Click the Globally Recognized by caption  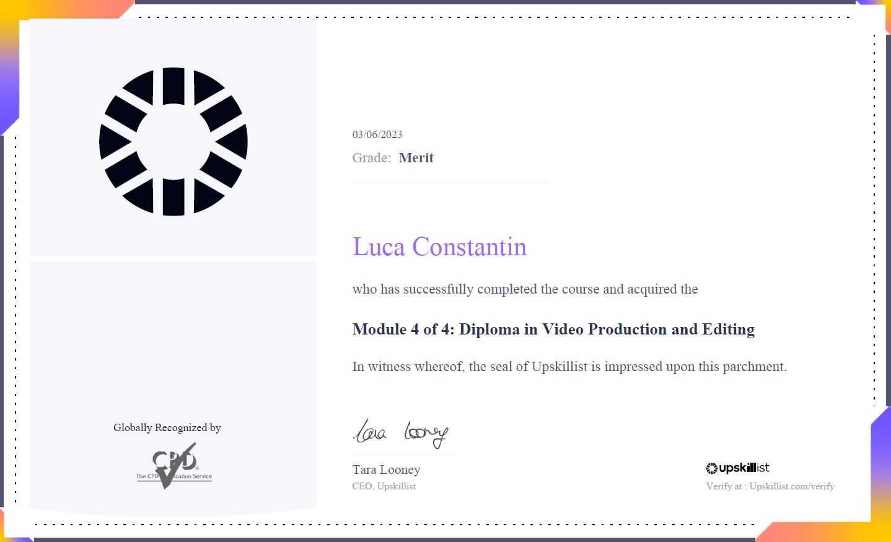167,427
